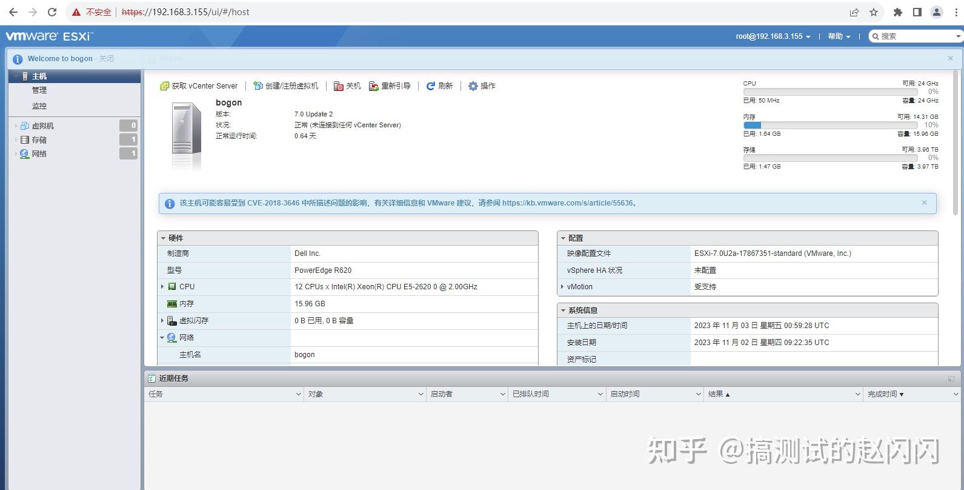Open the kb.vmware.com article link
Image resolution: width=964 pixels, height=490 pixels.
click(568, 203)
